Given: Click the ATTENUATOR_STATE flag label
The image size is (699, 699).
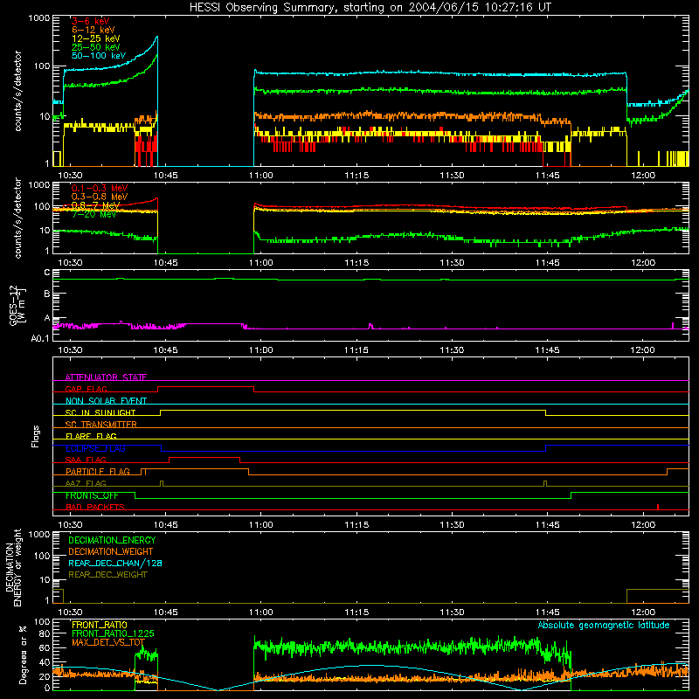Looking at the screenshot, I should [106, 377].
